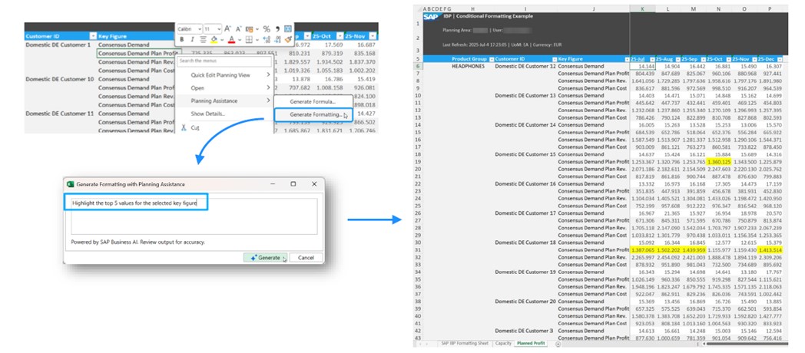805x353 pixels.
Task: Click the add new sheet plus icon
Action: [x=558, y=343]
